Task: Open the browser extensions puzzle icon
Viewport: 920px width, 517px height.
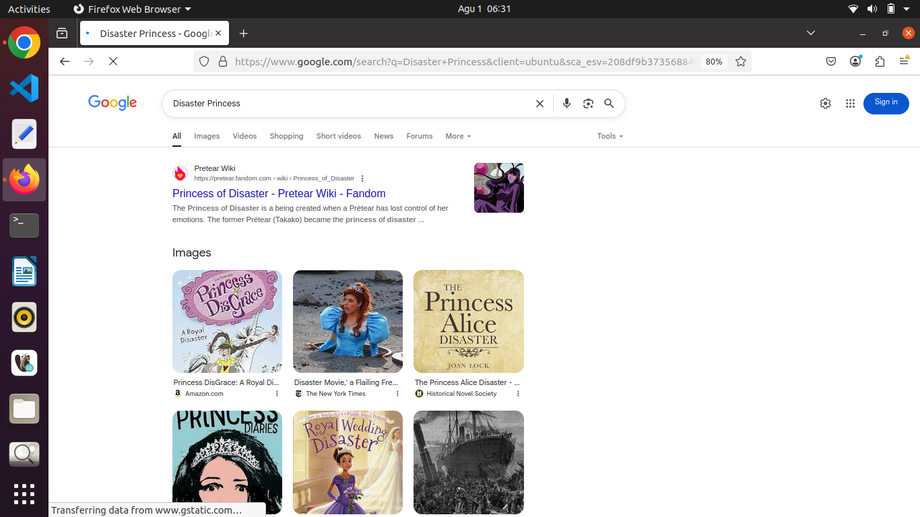Action: click(880, 61)
